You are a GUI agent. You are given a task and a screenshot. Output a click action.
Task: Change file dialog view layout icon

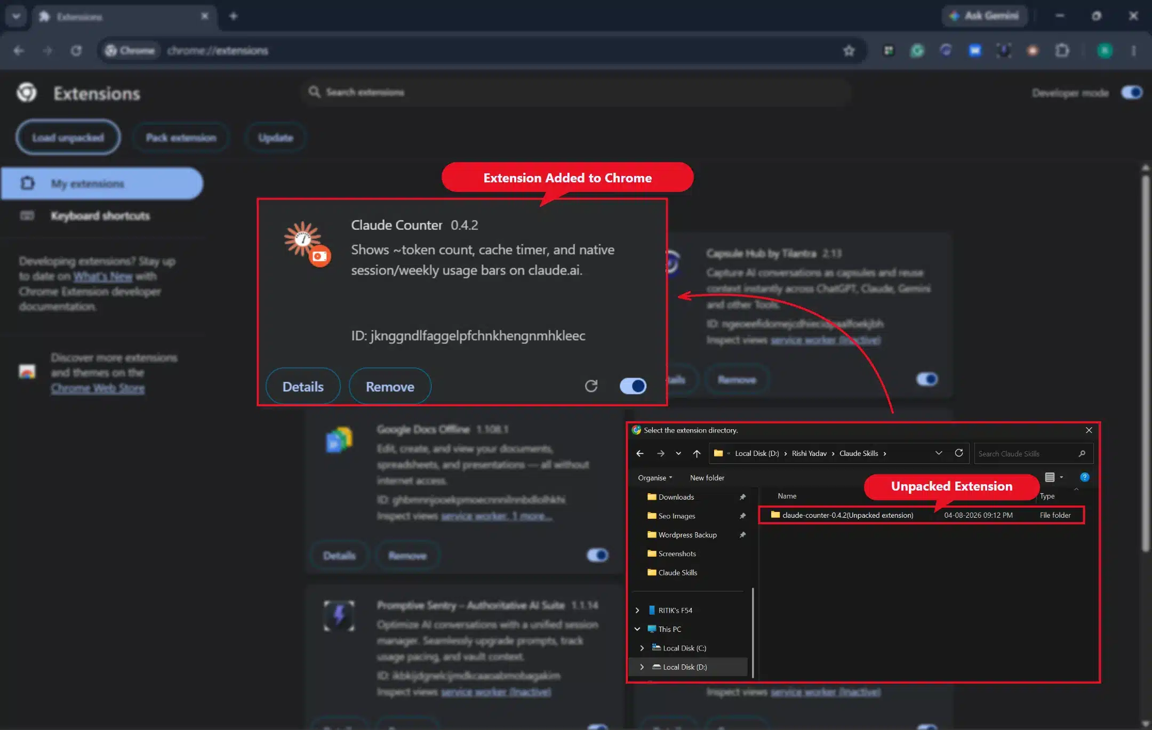pyautogui.click(x=1050, y=477)
